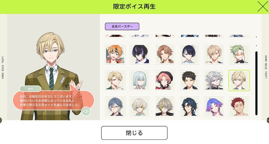The image size is (269, 144).
Task: Choose the short black-haired character portrait
Action: 189,80
